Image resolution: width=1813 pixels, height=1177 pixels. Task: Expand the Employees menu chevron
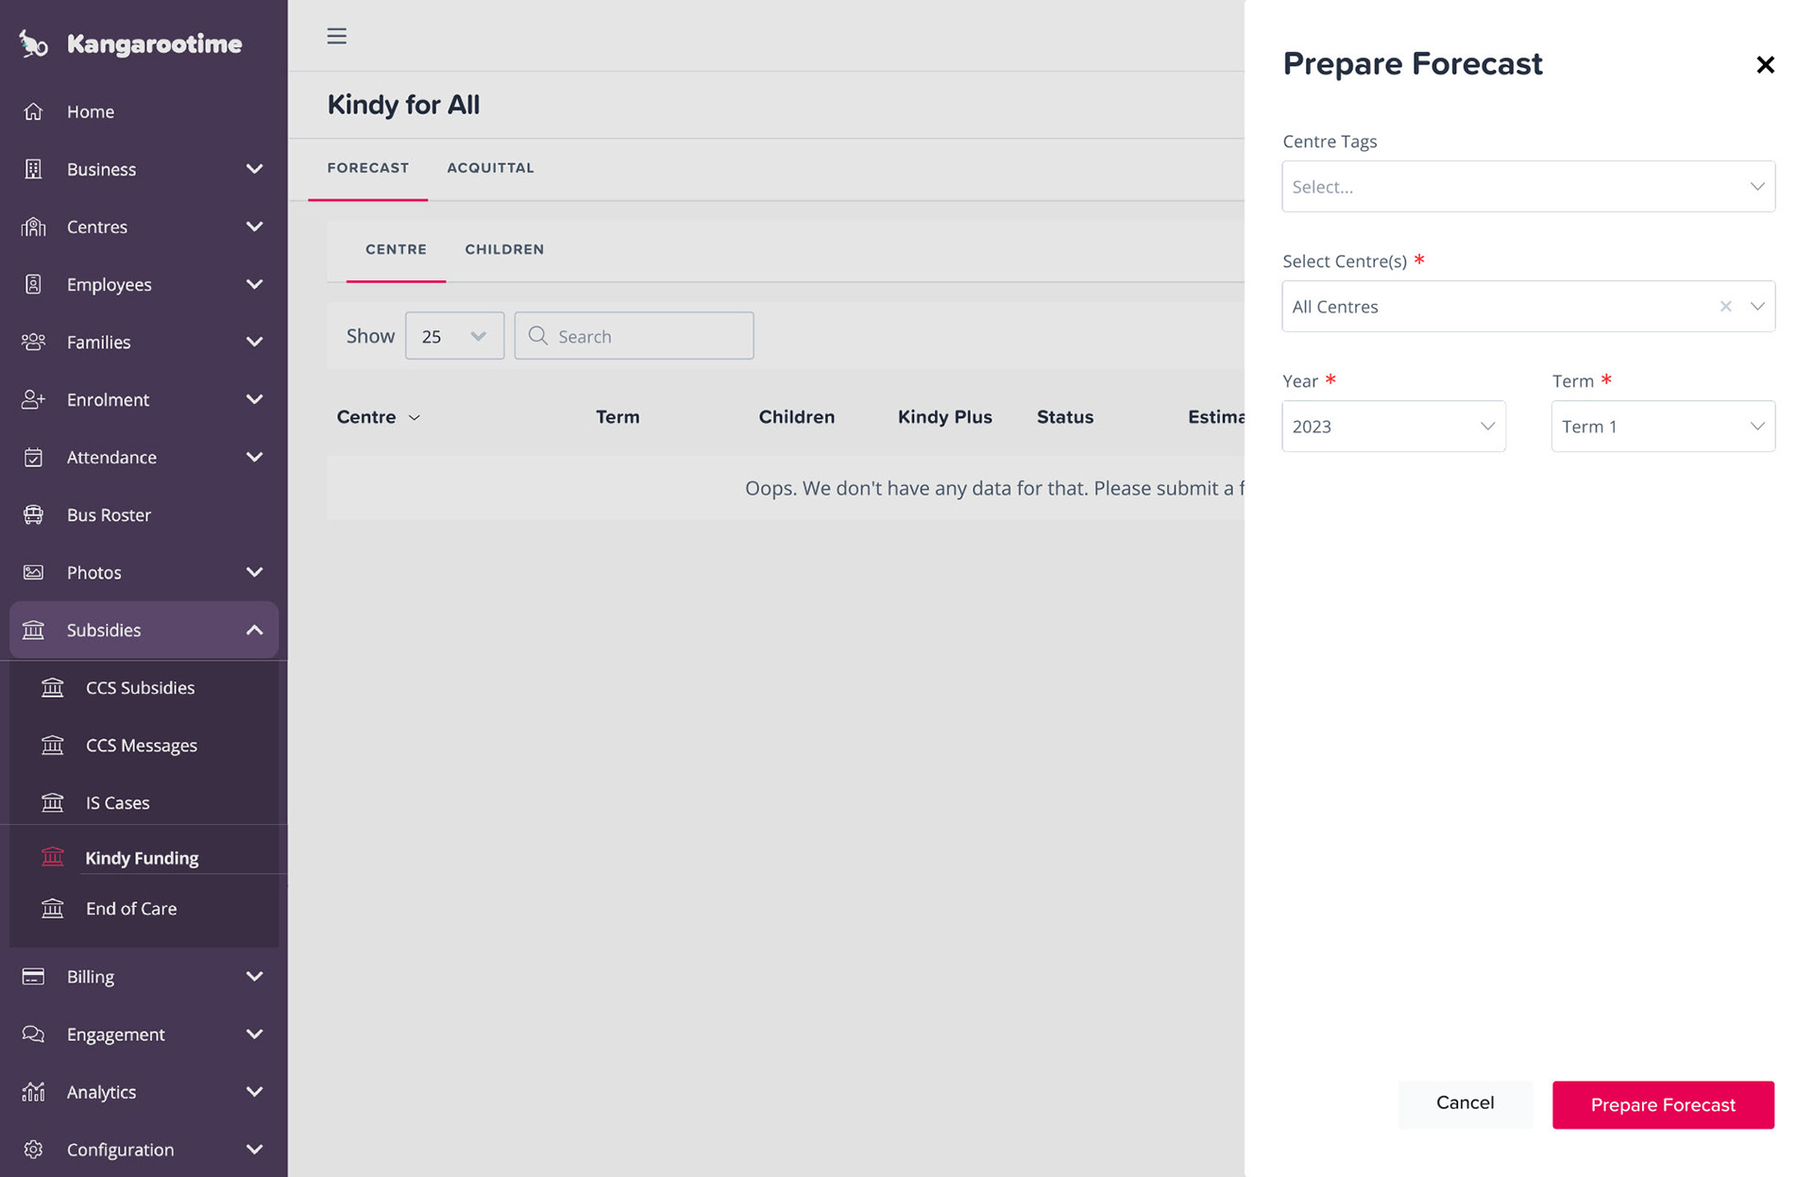[x=254, y=284]
